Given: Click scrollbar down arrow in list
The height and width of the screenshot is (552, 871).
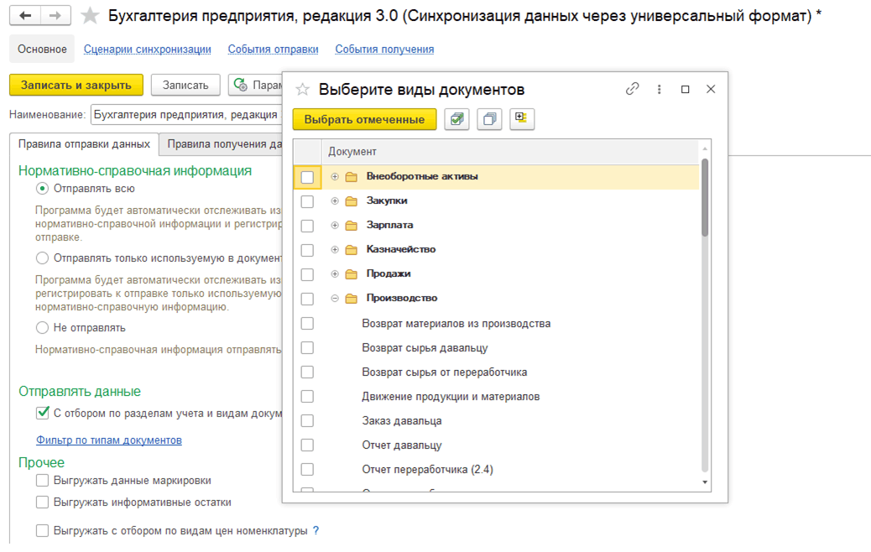Looking at the screenshot, I should pyautogui.click(x=705, y=482).
